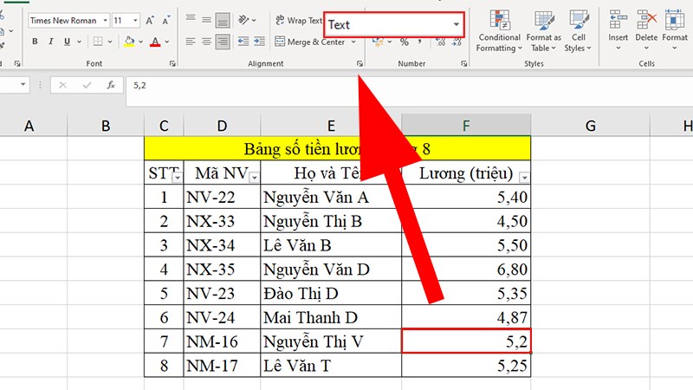Select column A header
This screenshot has width=693, height=390.
coord(29,126)
